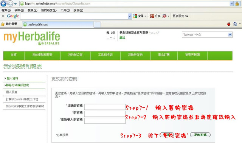Click the 目前的密碼 input field
Image resolution: width=242 pixels, height=143 pixels.
pos(105,107)
